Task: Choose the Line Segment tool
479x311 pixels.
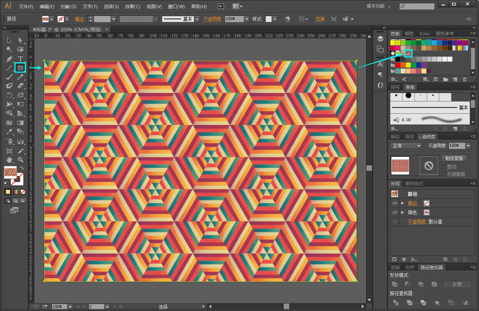Action: 9,68
